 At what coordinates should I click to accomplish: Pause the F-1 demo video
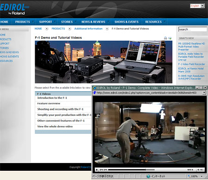coord(97,170)
